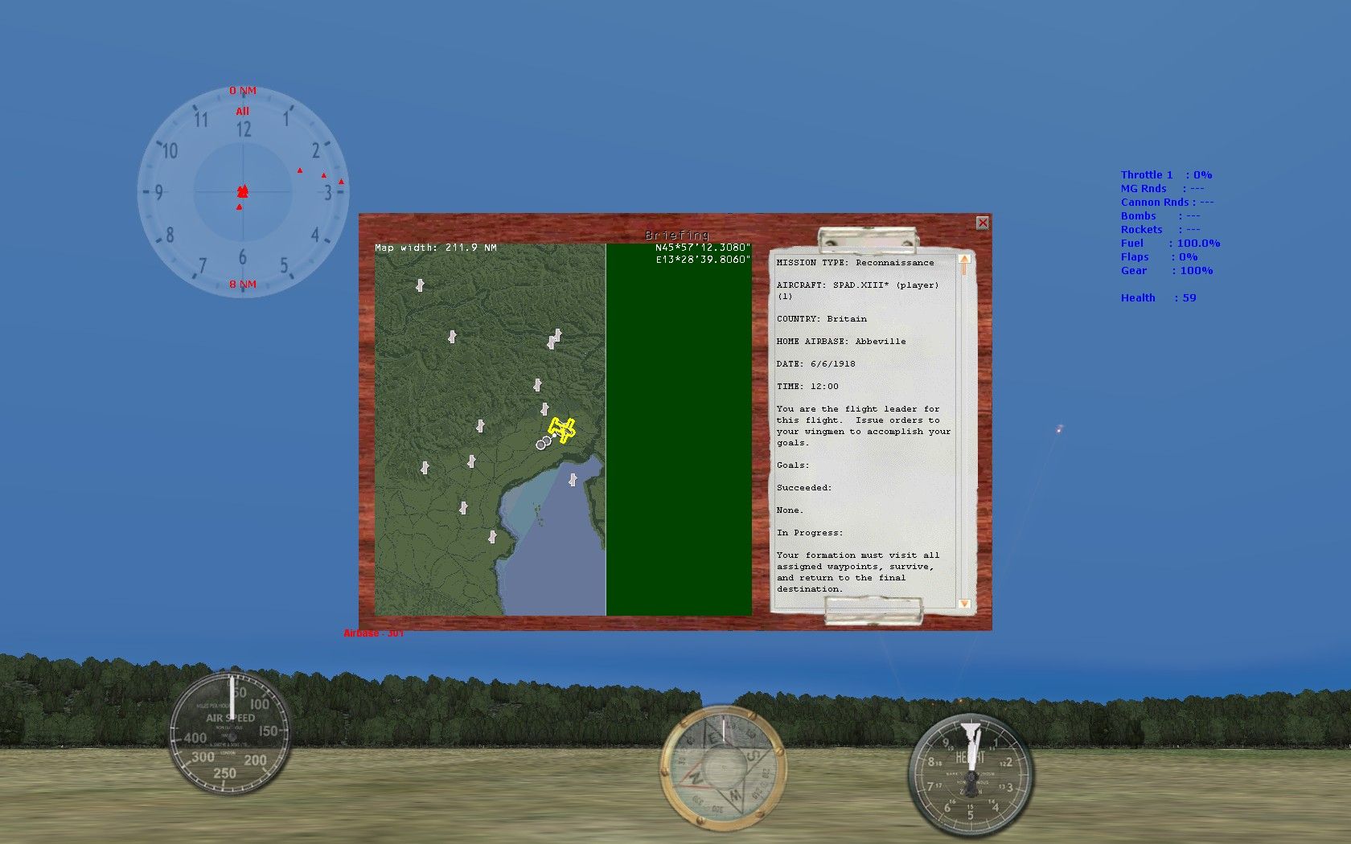Click the 'Throttle 1 : 0%' readout
This screenshot has height=844, width=1351.
coord(1166,174)
